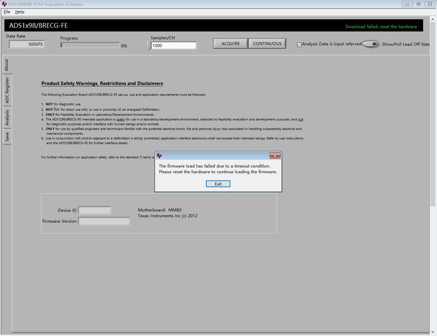Switch to the About tab

pyautogui.click(x=7, y=65)
